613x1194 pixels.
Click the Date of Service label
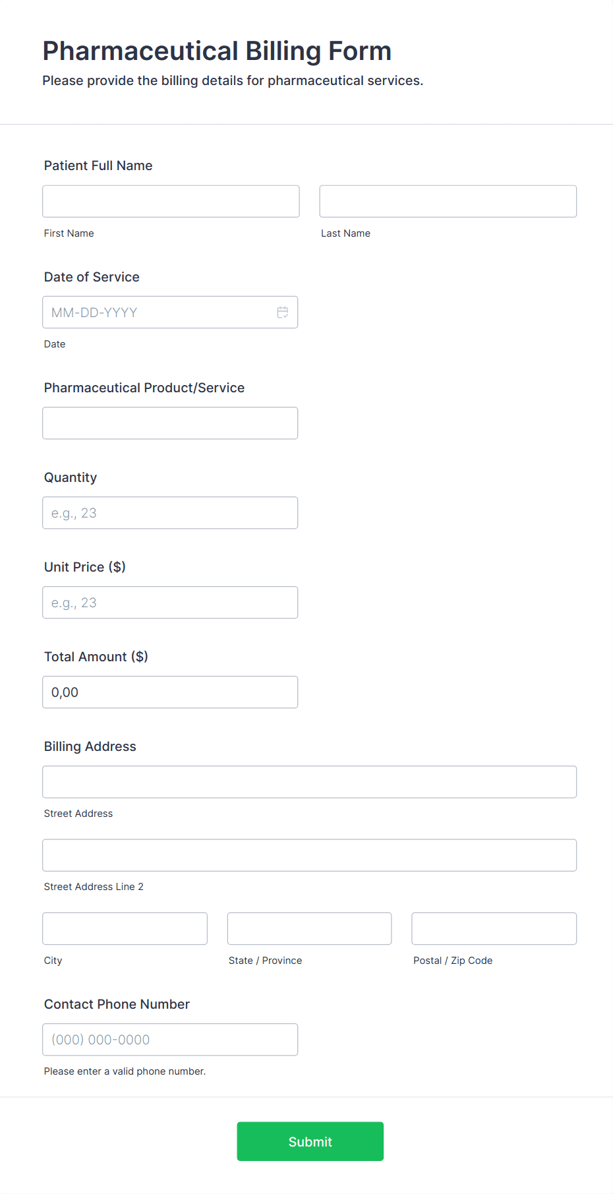pos(92,277)
